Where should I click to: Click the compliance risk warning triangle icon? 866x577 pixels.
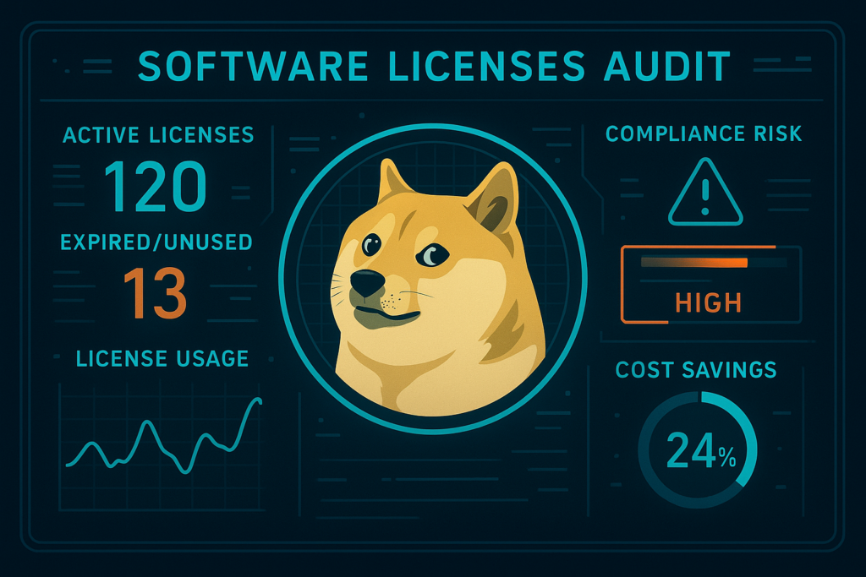click(705, 192)
